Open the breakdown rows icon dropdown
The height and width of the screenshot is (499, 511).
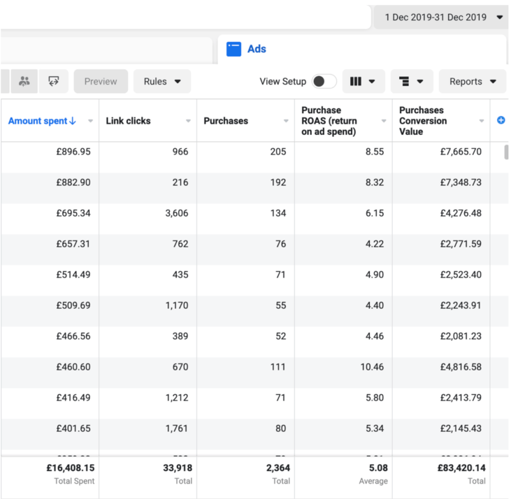pos(411,82)
